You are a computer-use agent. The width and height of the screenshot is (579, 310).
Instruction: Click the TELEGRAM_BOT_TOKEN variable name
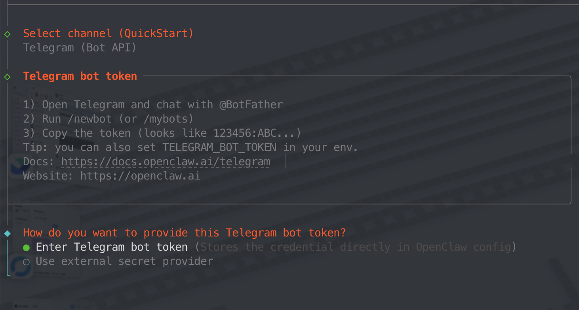click(219, 147)
